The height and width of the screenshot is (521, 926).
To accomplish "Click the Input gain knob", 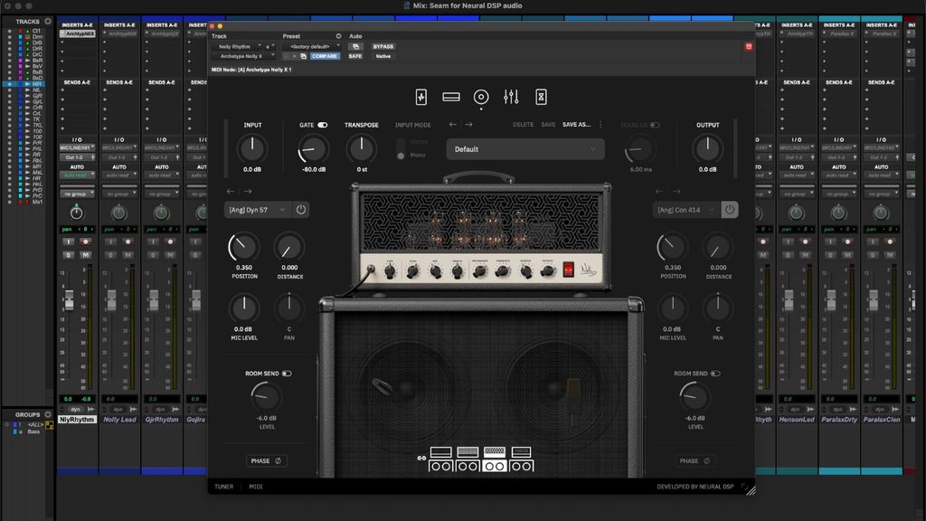I will [x=252, y=149].
